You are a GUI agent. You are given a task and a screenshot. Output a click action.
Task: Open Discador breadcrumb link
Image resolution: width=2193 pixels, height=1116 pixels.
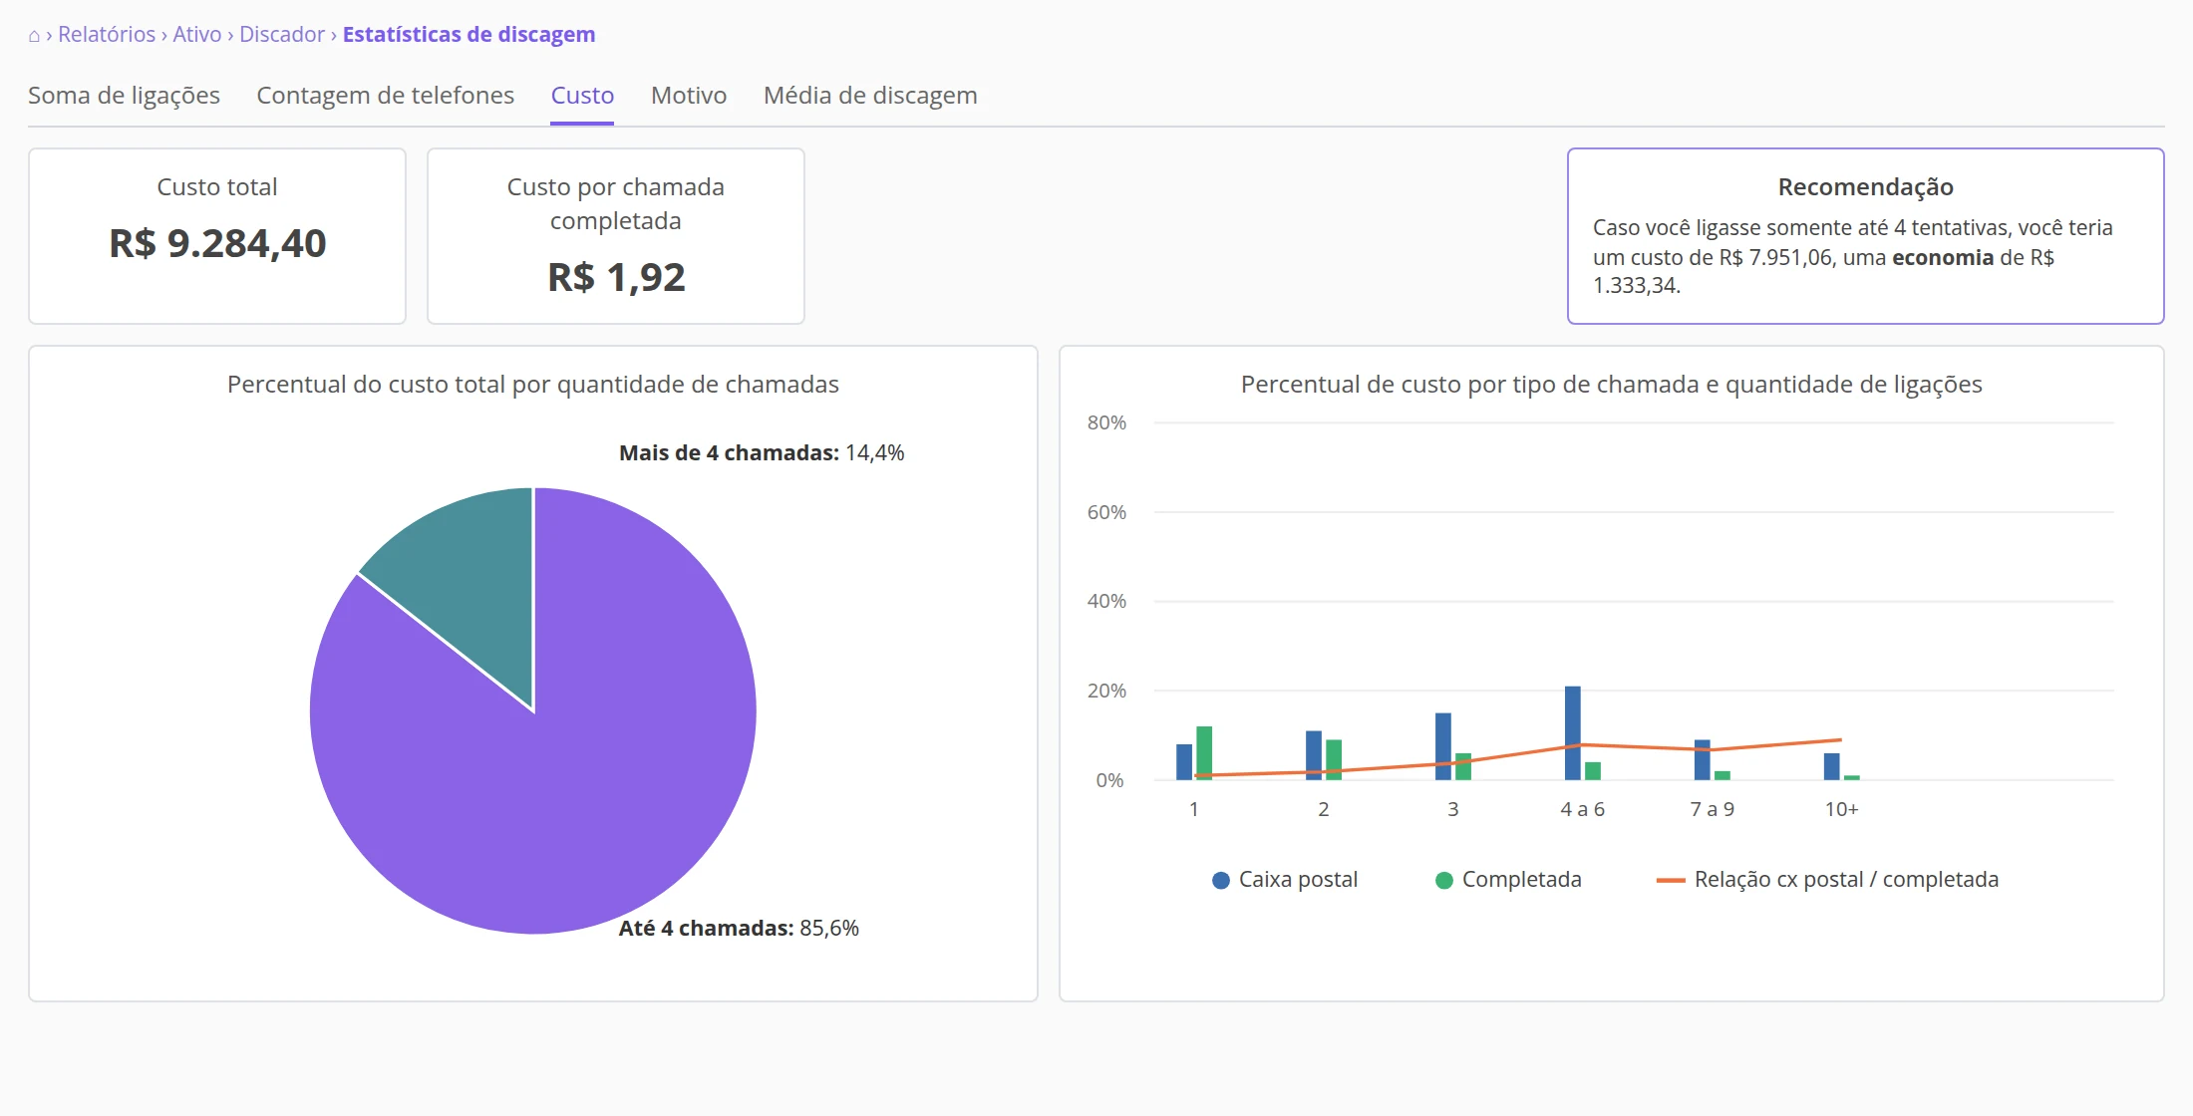[282, 35]
